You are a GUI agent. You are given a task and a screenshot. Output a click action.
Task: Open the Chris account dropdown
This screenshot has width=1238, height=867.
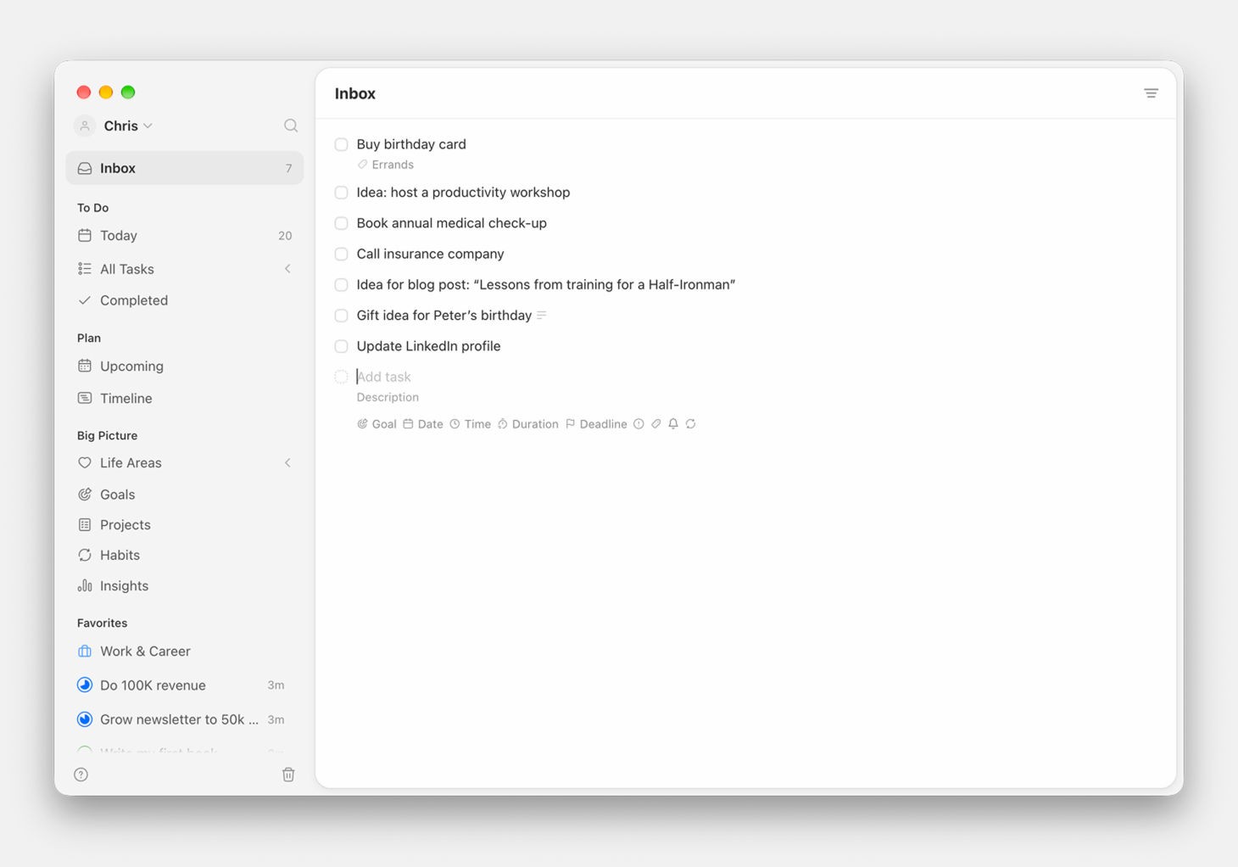[128, 126]
